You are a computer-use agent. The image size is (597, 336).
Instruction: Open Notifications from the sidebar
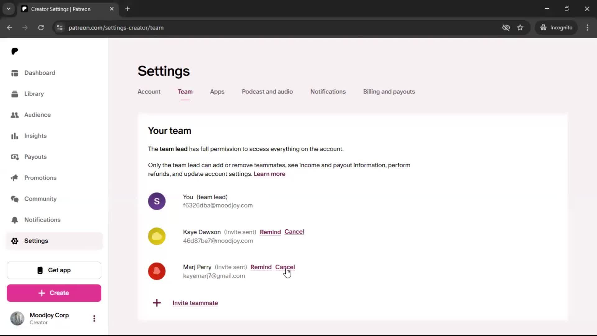pyautogui.click(x=42, y=220)
